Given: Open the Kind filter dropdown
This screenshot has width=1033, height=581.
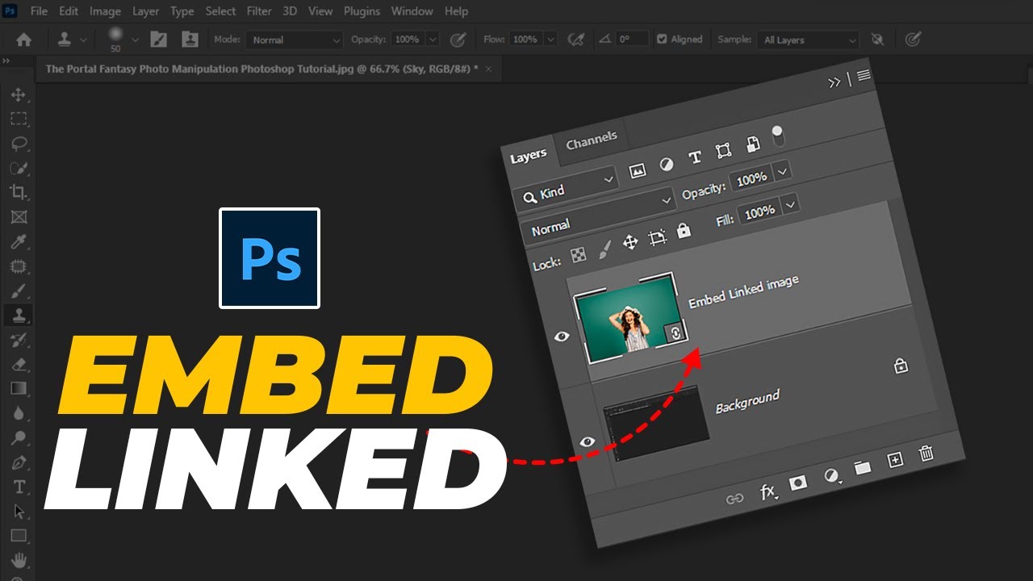Looking at the screenshot, I should pyautogui.click(x=567, y=187).
